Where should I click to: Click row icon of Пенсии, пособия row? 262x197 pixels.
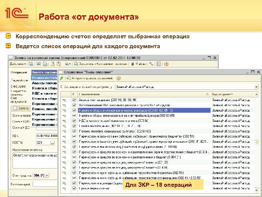pyautogui.click(x=64, y=131)
